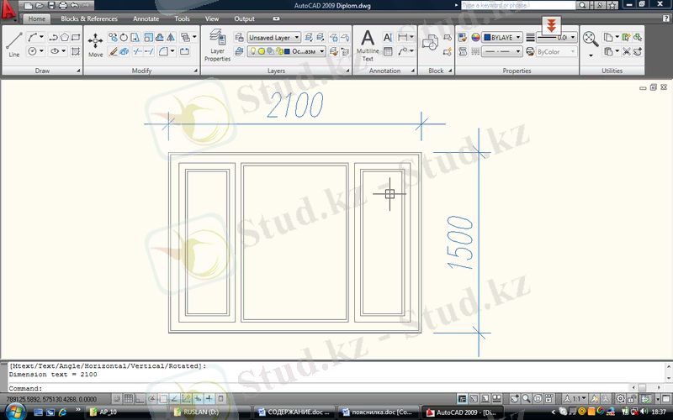Click the Insert Block icon
Screen dimensions: 673x420
click(x=430, y=44)
